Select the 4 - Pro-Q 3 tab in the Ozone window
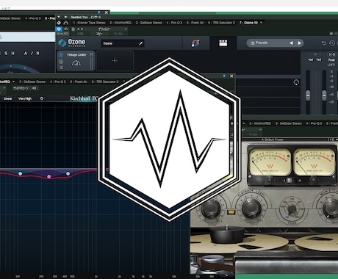 click(174, 23)
